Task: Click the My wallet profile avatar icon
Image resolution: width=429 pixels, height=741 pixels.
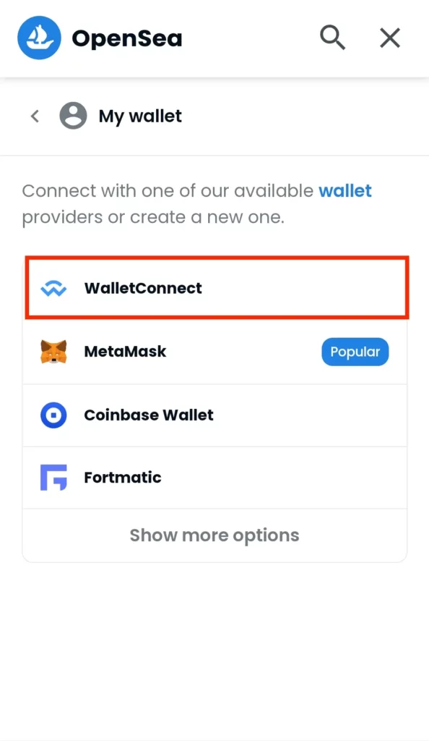Action: pyautogui.click(x=73, y=116)
